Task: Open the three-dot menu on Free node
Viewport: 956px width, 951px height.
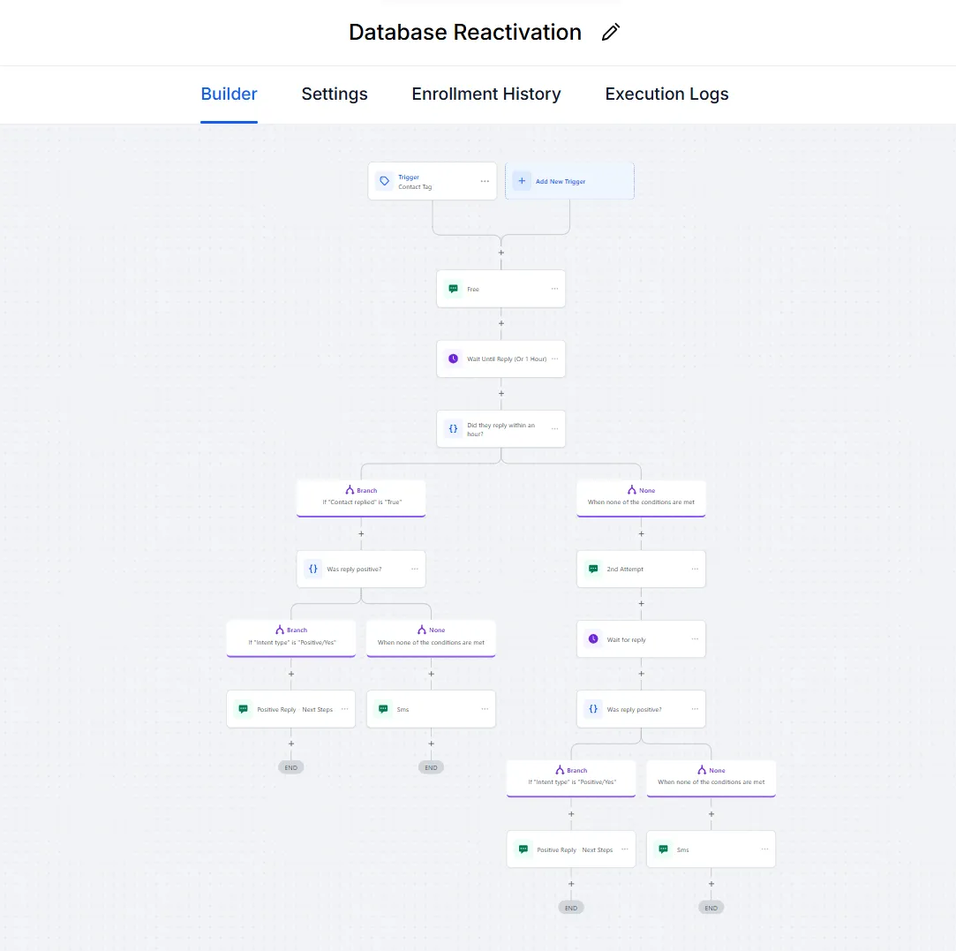Action: (554, 289)
